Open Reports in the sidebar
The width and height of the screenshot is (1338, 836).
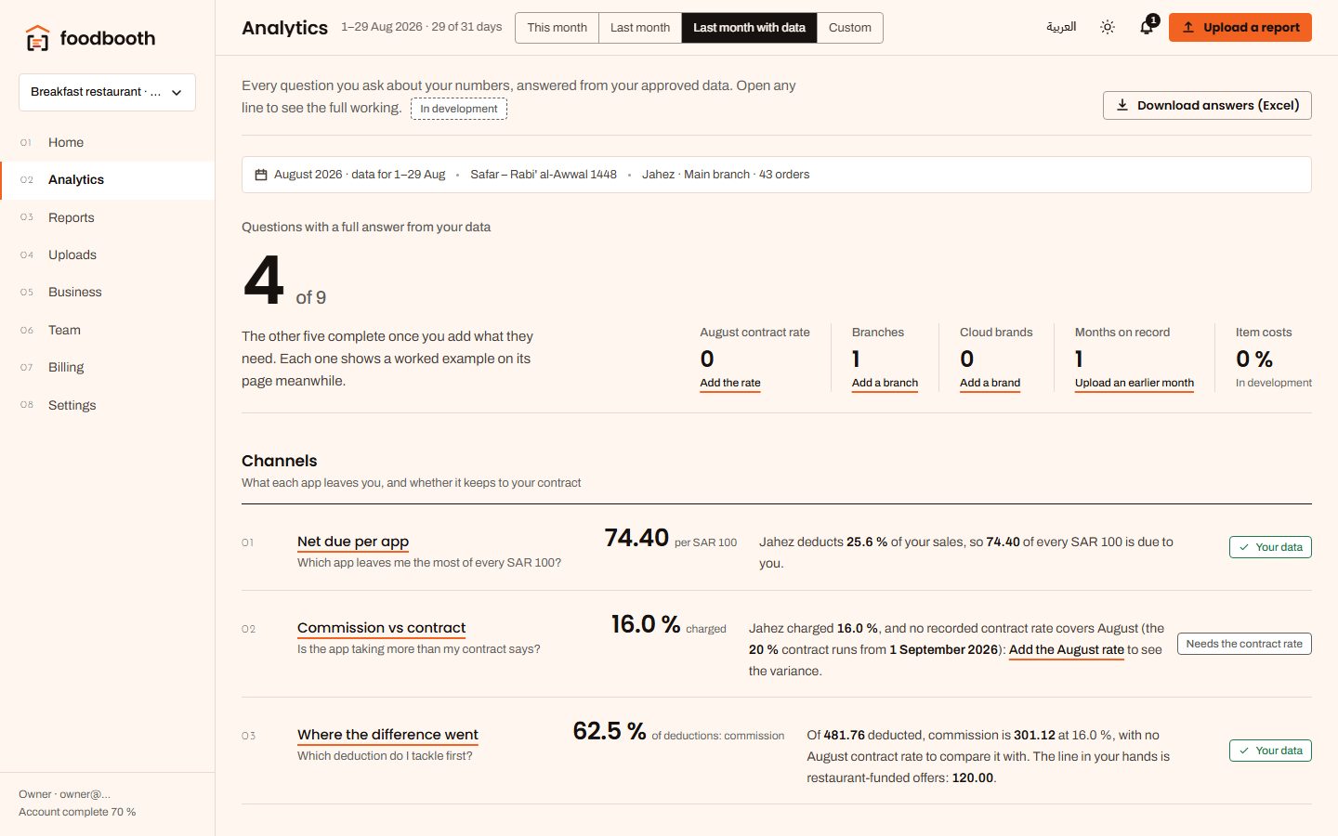tap(107, 217)
